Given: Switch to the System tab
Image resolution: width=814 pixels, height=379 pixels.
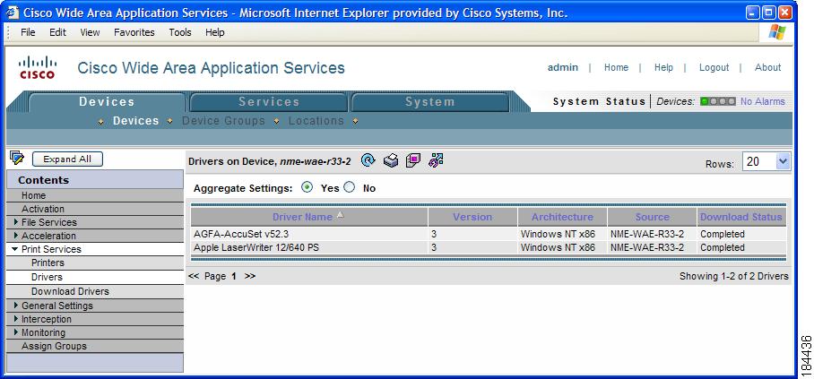Looking at the screenshot, I should pos(429,102).
